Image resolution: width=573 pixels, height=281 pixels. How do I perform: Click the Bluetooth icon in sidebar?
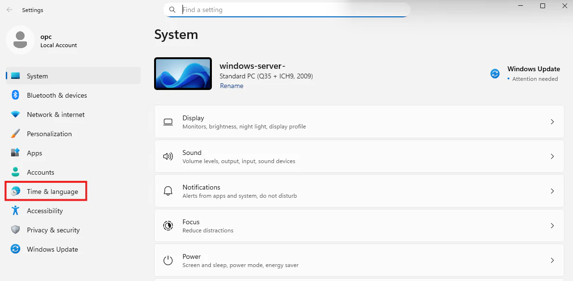pos(15,95)
